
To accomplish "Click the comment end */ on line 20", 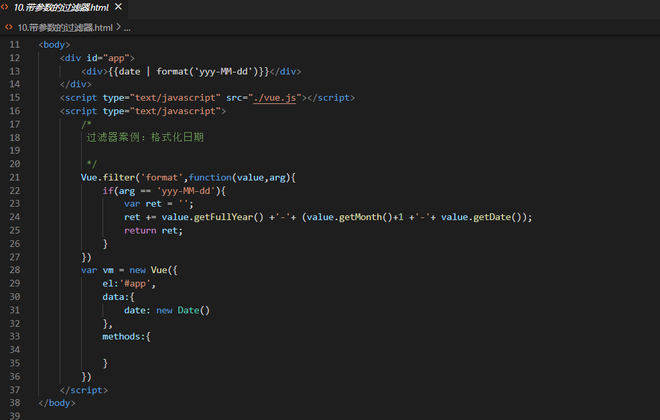I will click(92, 164).
